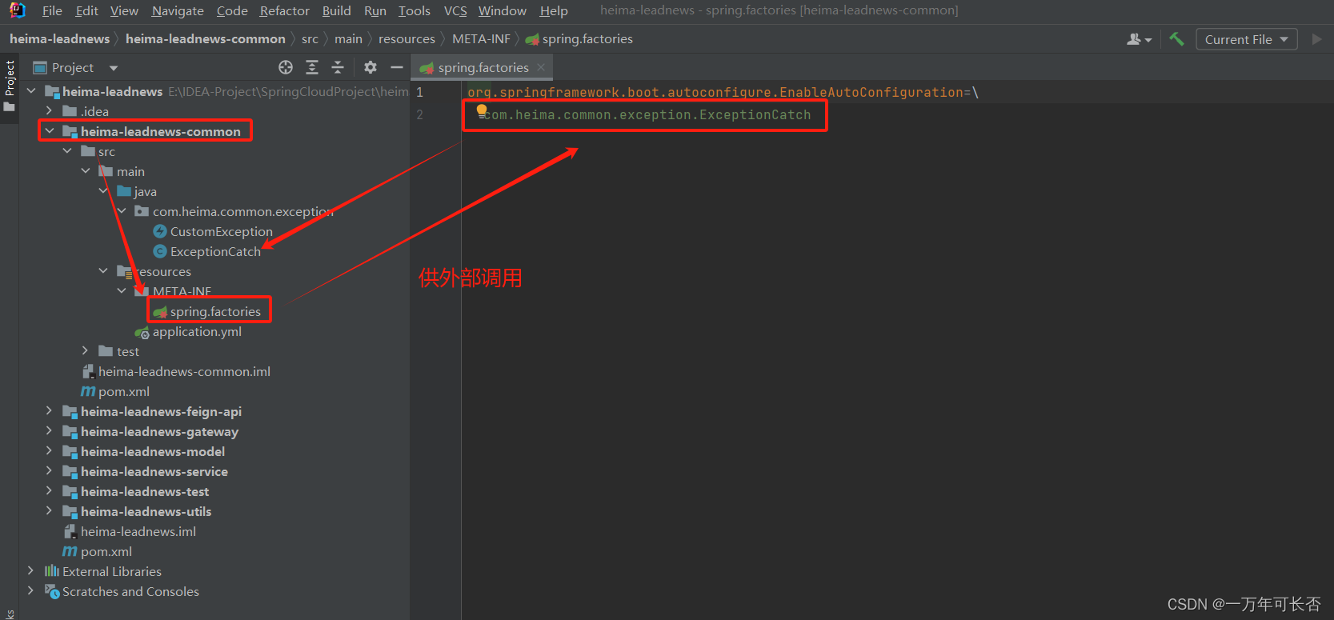The width and height of the screenshot is (1334, 620).
Task: Click the META-INF breadcrumb segment
Action: click(x=481, y=38)
